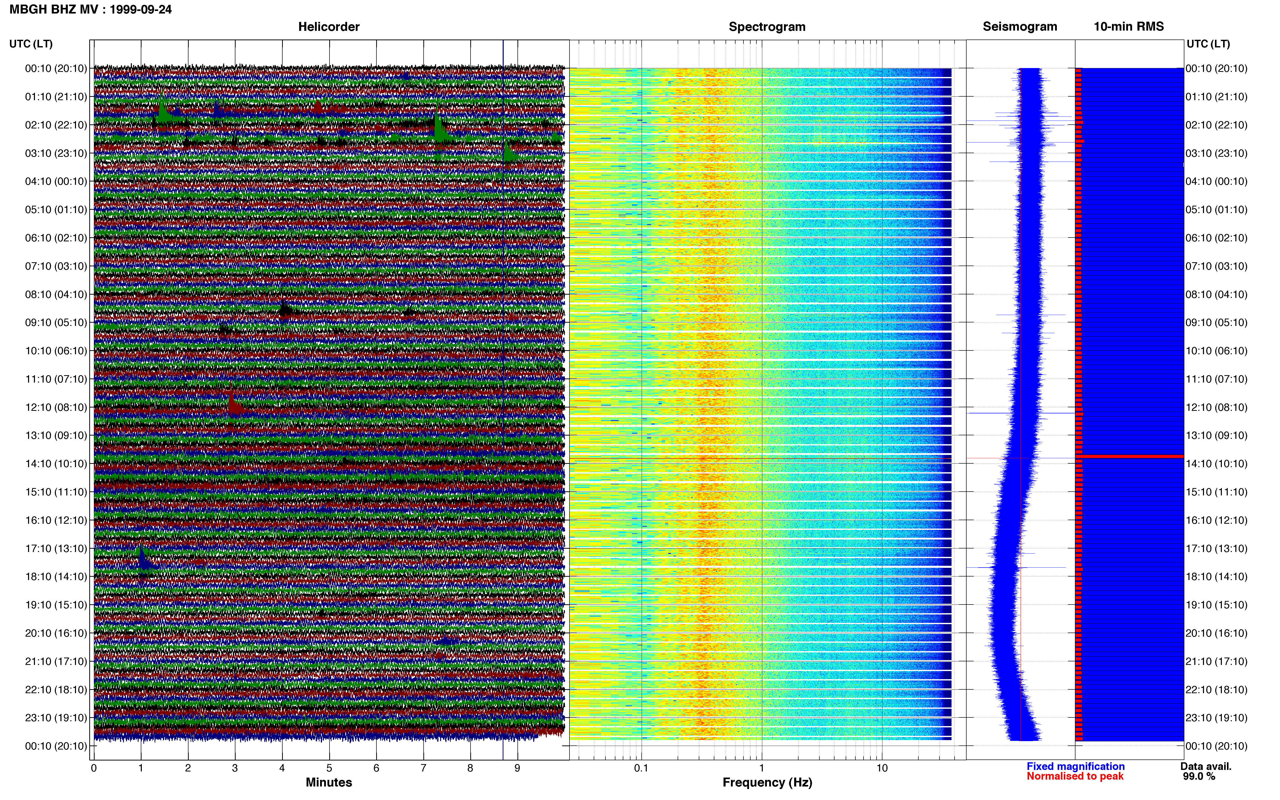Image resolution: width=1280 pixels, height=800 pixels.
Task: Click frequency tick label '10'
Action: (x=882, y=768)
